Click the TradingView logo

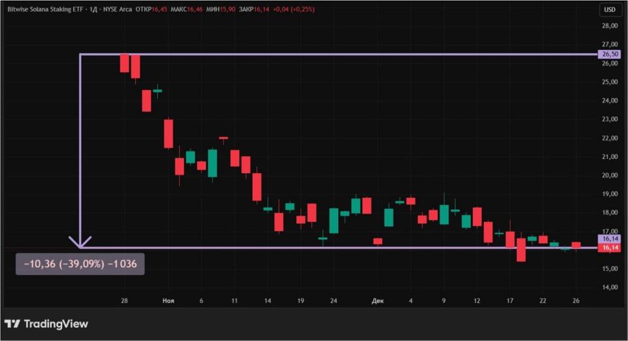pyautogui.click(x=46, y=324)
